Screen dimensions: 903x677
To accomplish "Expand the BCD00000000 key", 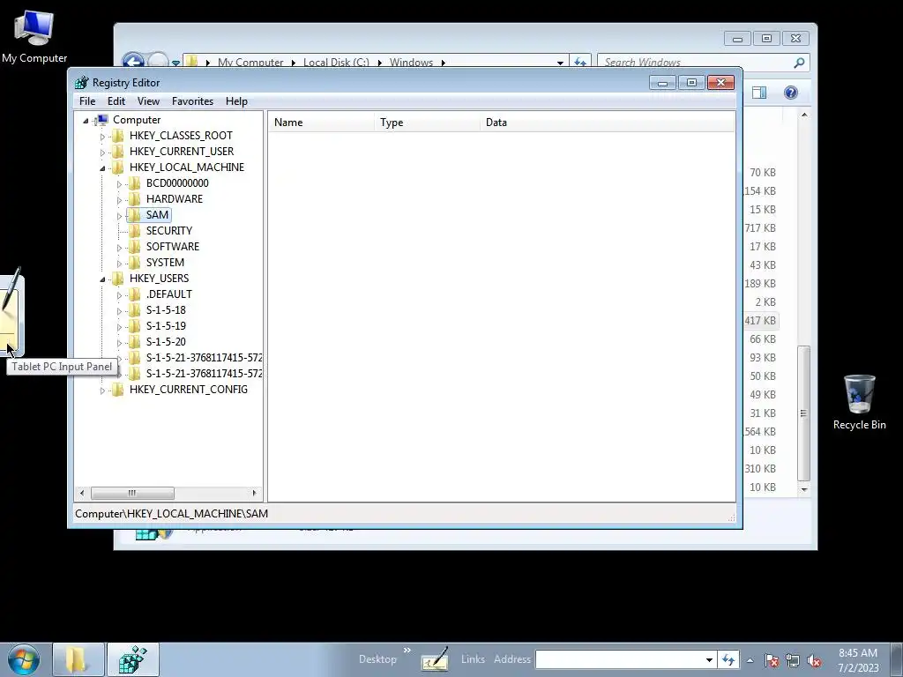I will (119, 184).
